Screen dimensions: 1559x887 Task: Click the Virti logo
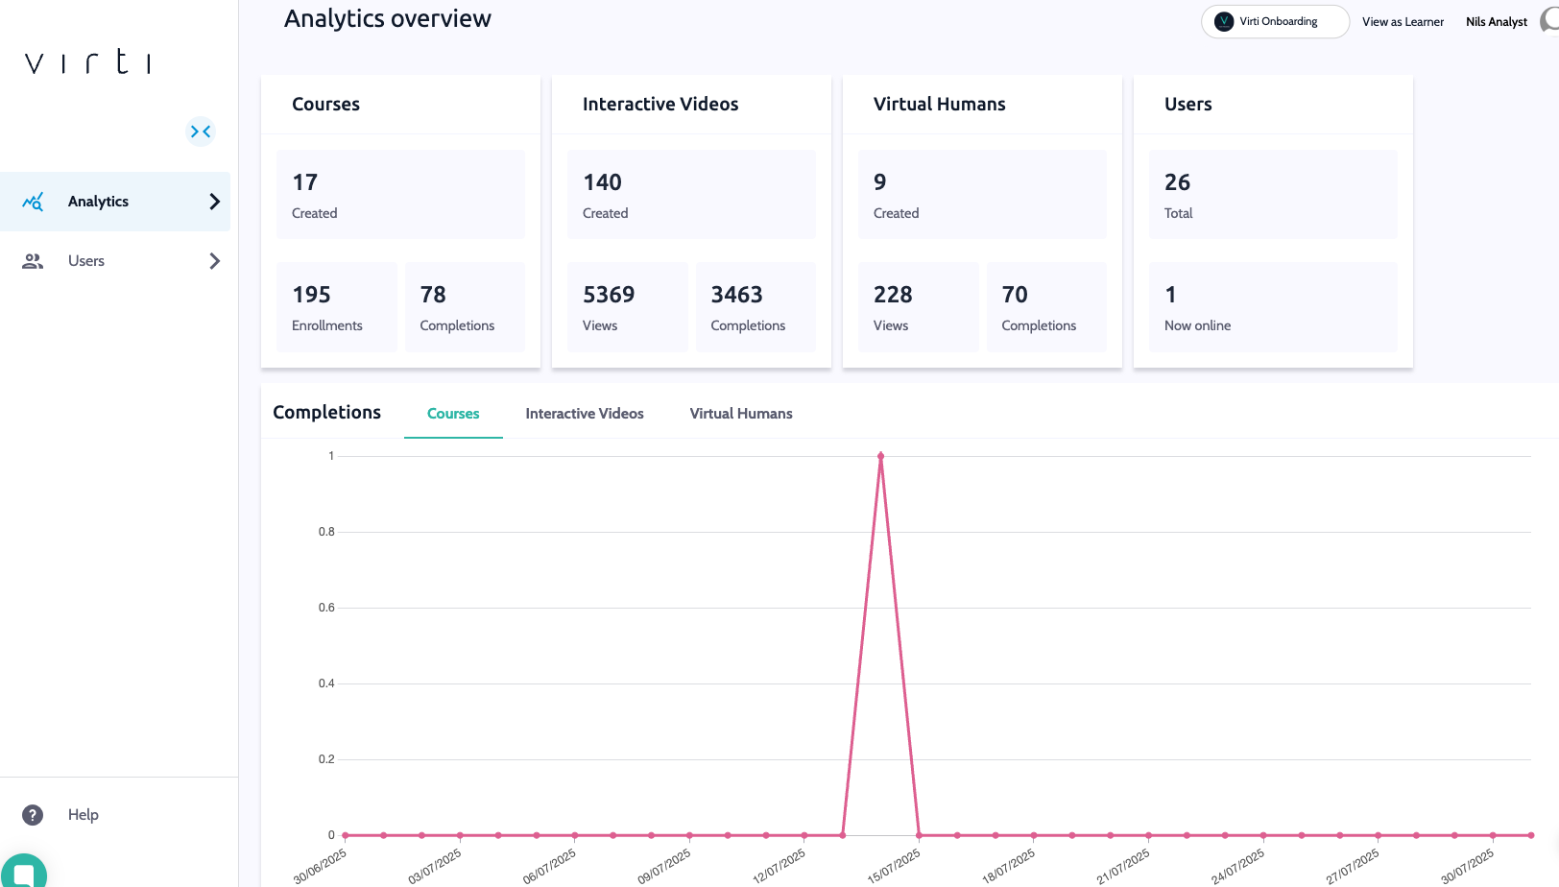[88, 62]
